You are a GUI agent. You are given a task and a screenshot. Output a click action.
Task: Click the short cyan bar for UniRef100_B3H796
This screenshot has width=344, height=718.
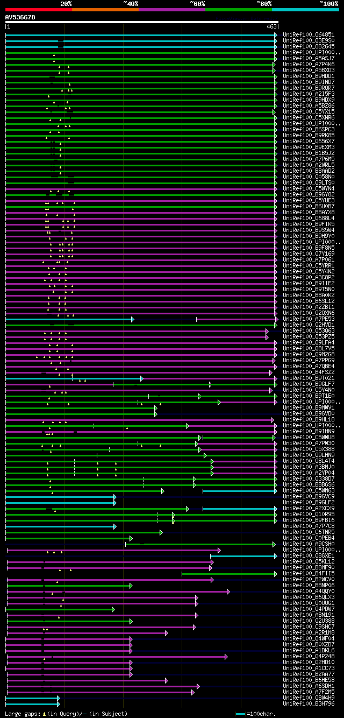point(32,704)
